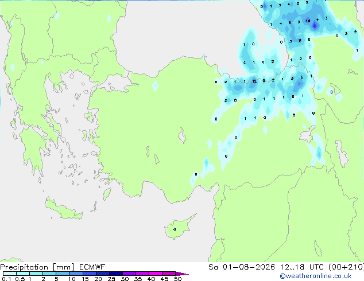Click the "ECMWF" model label

[x=92, y=267]
